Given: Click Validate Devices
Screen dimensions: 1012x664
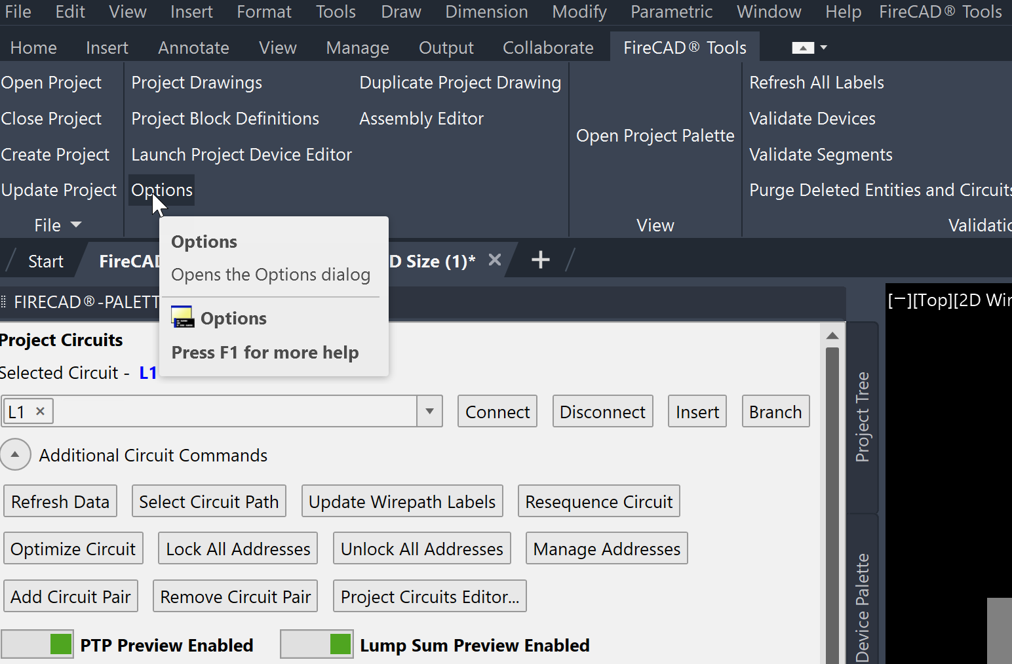Looking at the screenshot, I should 812,119.
